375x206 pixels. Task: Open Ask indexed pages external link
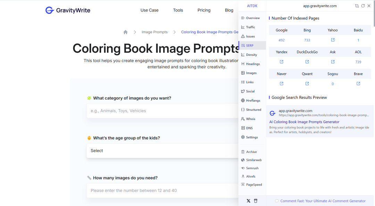333,62
